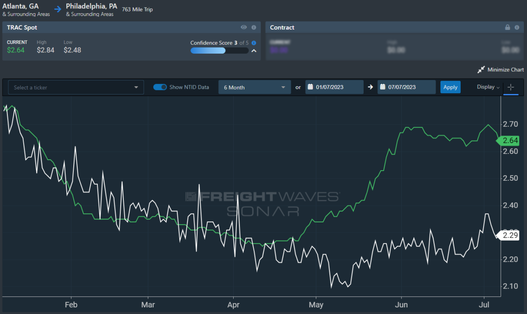Click the Minimize Chart arrows icon

point(481,69)
